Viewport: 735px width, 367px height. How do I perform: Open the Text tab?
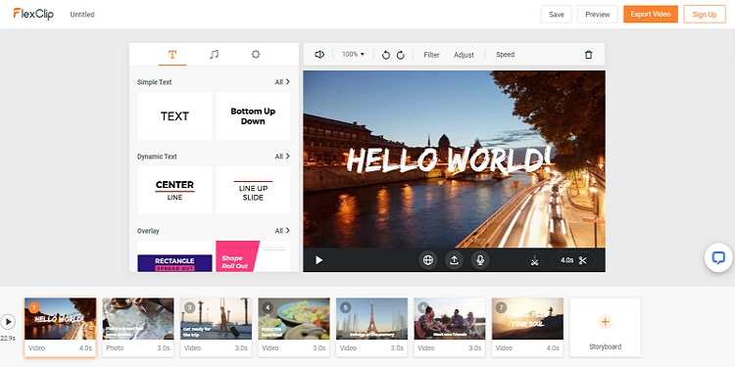click(172, 54)
